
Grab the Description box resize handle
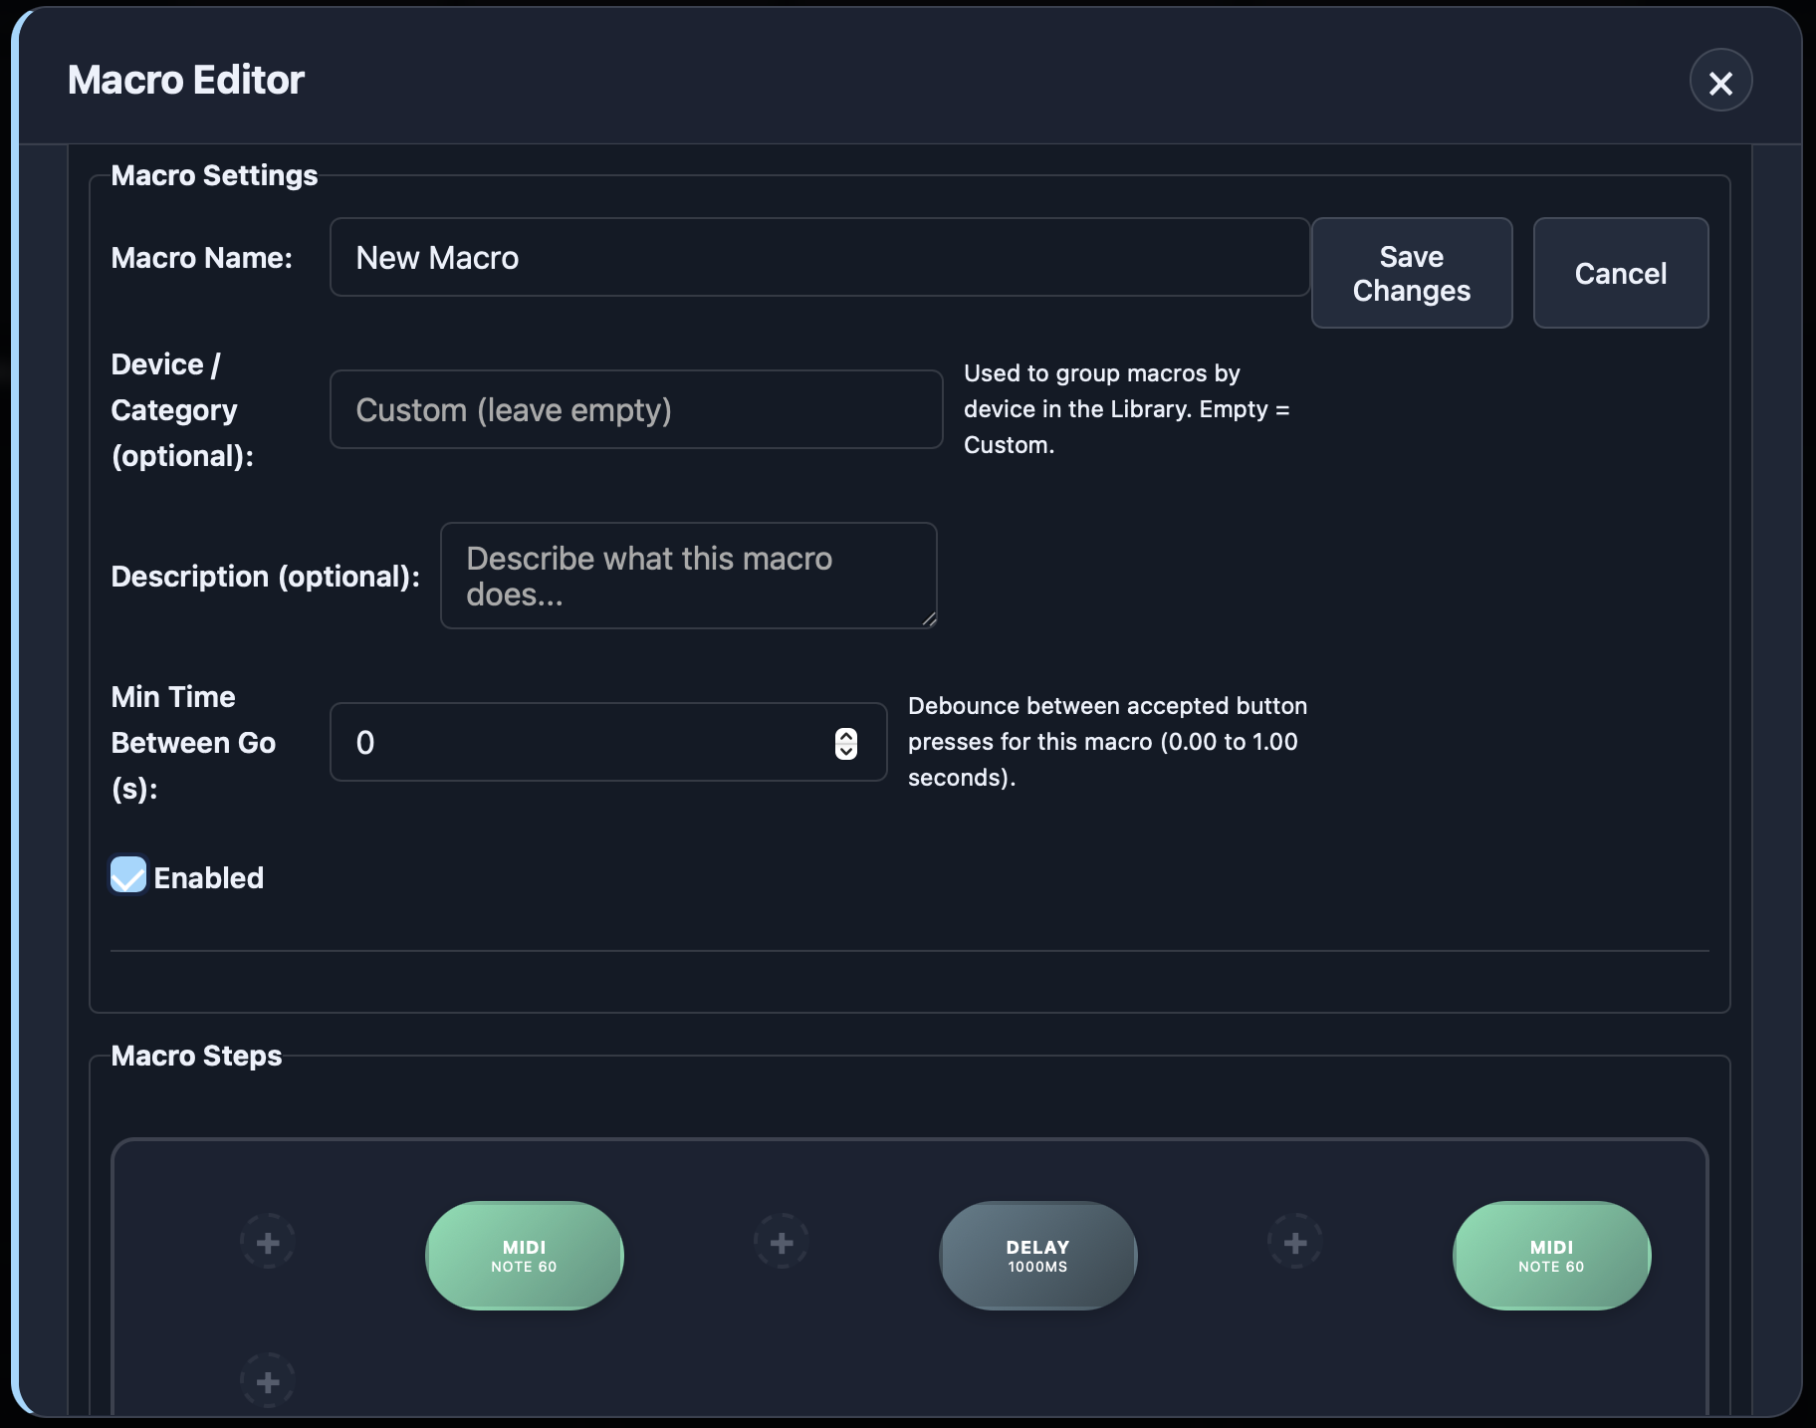[x=929, y=619]
